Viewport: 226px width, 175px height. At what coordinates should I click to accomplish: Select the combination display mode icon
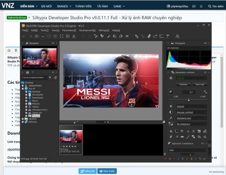coord(43,36)
